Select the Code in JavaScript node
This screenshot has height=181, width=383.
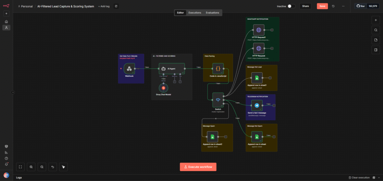click(218, 69)
